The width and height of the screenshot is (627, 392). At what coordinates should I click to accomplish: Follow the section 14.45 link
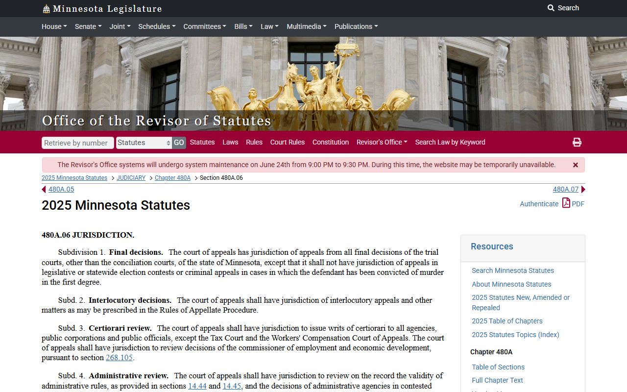tap(232, 386)
